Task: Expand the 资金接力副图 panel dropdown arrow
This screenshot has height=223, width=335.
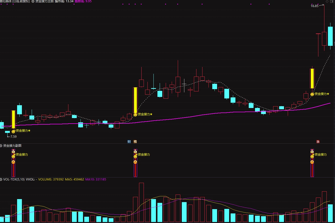Action: coord(1,145)
